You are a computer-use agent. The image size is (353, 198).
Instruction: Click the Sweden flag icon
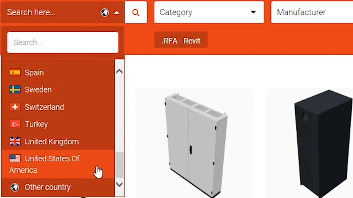[x=15, y=89]
